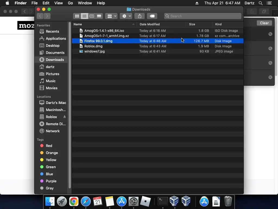
Task: Switch Finder to list view
Action: click(84, 16)
